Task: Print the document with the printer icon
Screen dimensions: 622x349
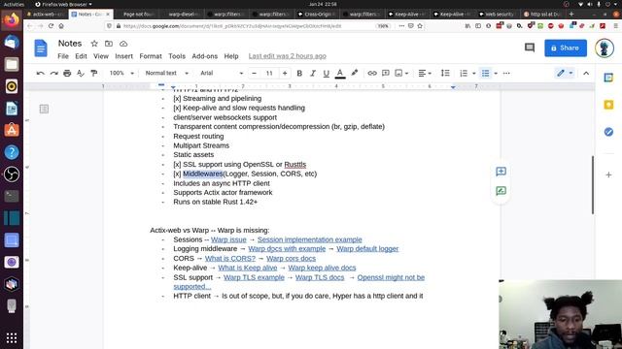Action: pyautogui.click(x=67, y=74)
